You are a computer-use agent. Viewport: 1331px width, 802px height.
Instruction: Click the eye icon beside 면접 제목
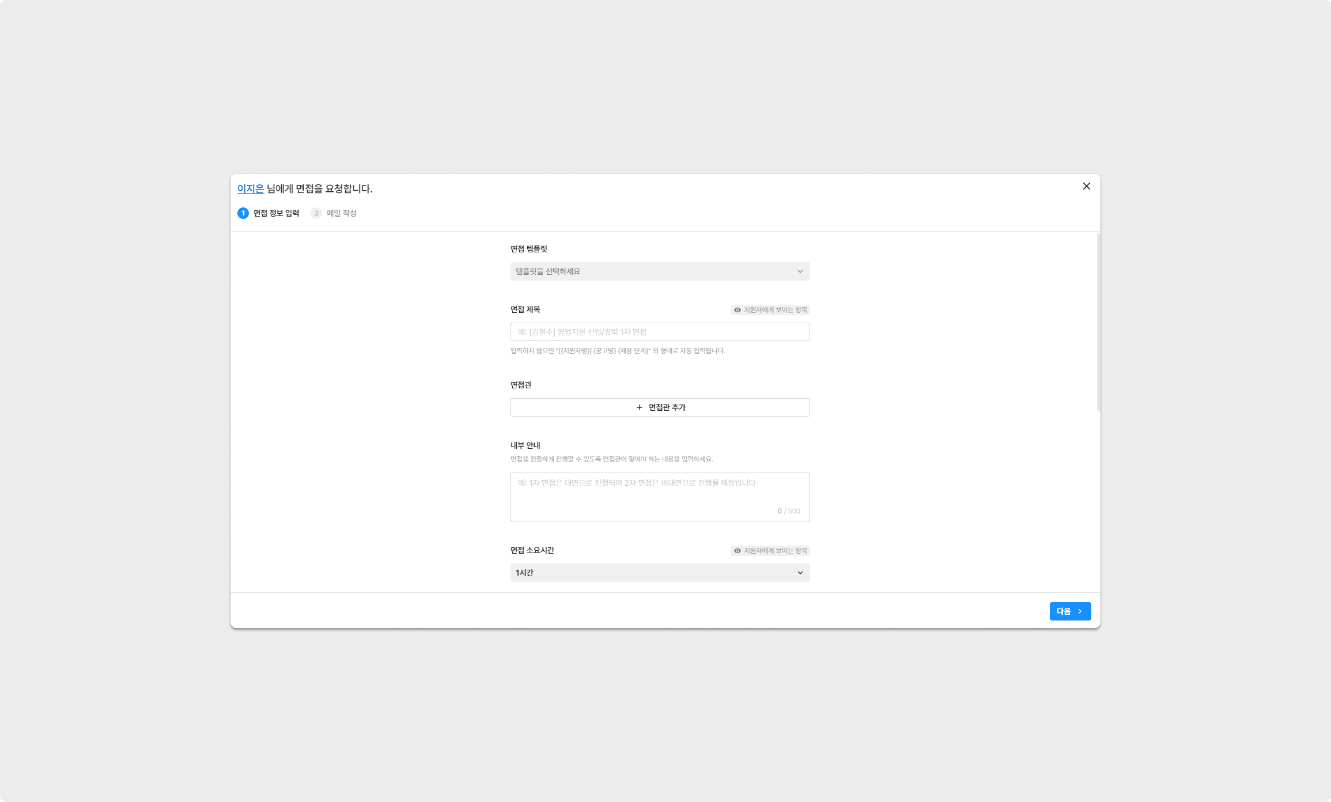738,310
